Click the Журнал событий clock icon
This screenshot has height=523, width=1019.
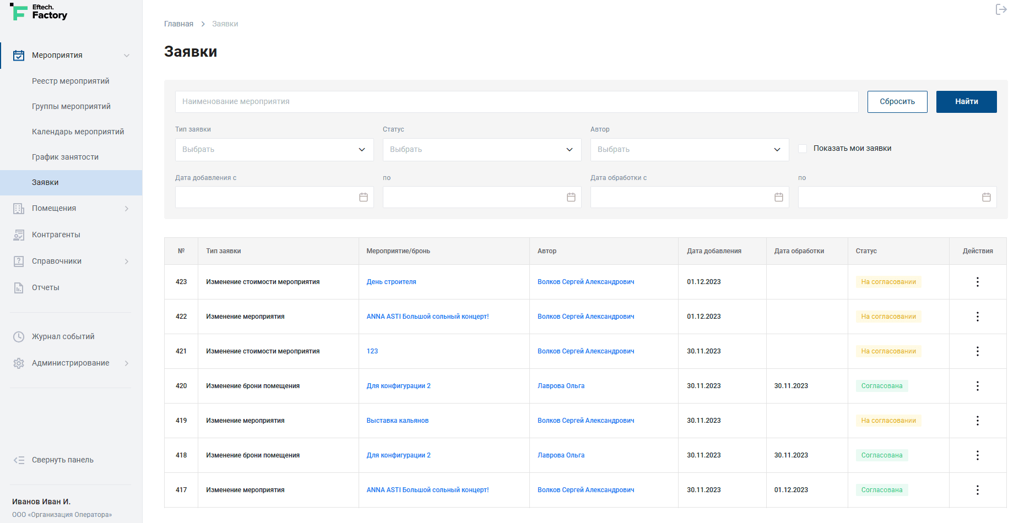[19, 337]
